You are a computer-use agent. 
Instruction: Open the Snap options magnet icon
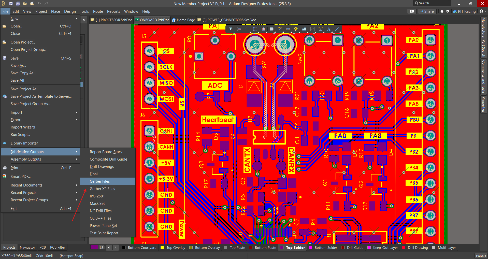coord(239,29)
